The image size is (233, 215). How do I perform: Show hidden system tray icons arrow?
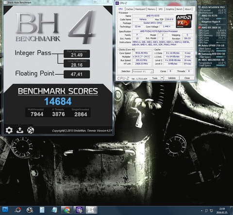[x=201, y=211]
